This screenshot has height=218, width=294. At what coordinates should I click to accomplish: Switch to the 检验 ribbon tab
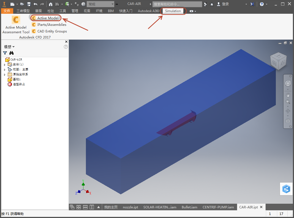click(51, 11)
